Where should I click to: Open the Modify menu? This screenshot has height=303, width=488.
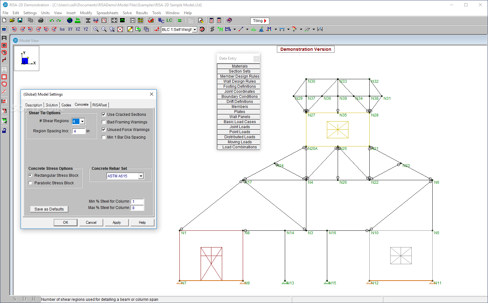[x=86, y=13]
